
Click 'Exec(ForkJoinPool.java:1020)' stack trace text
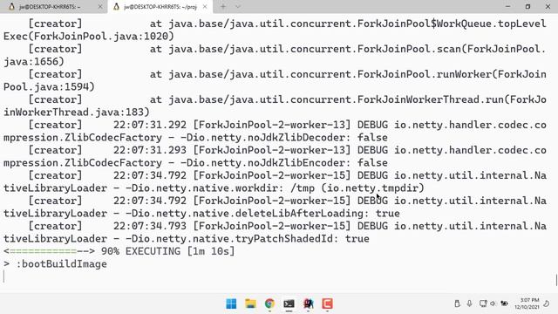click(x=89, y=37)
